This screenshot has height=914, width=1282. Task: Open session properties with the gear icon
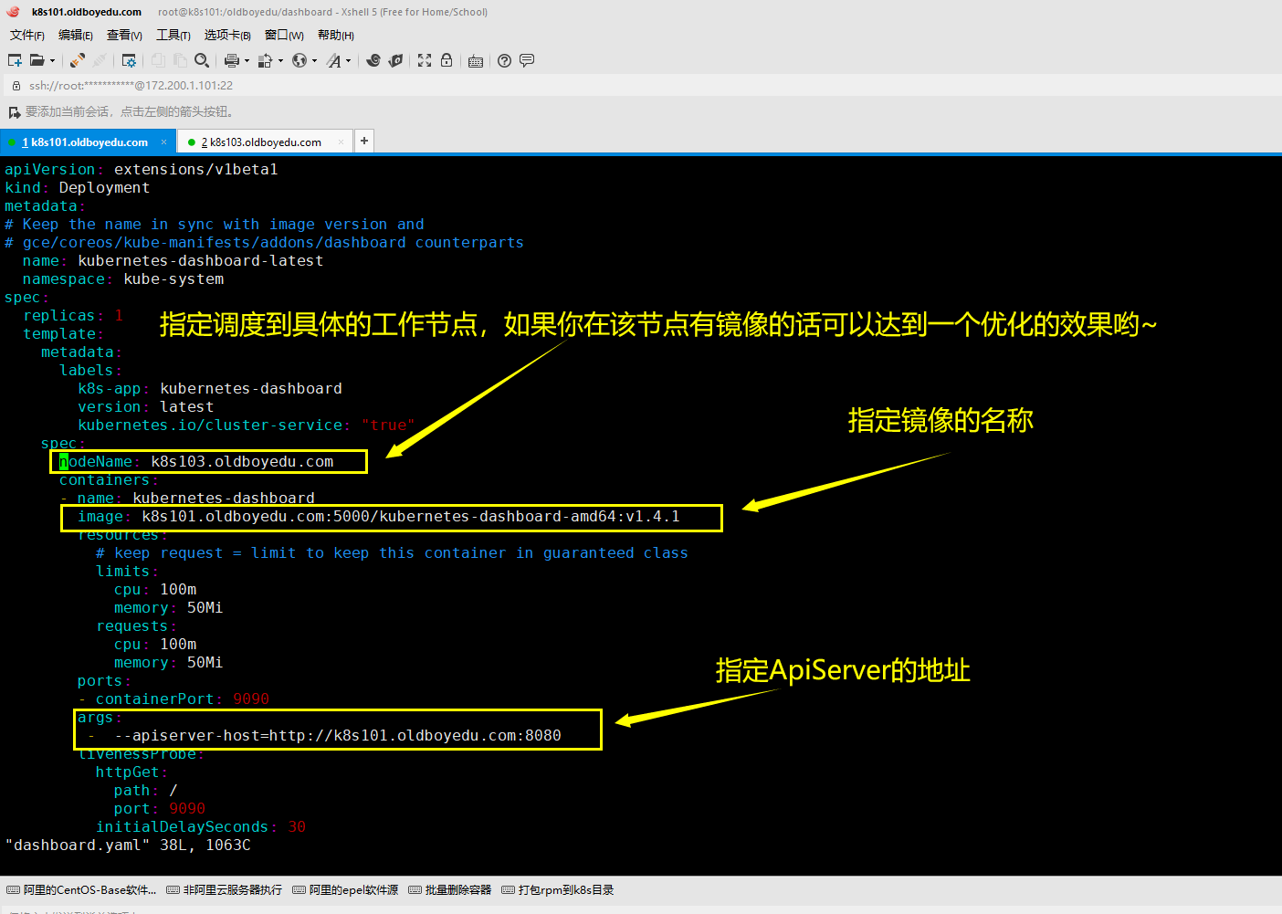tap(131, 60)
